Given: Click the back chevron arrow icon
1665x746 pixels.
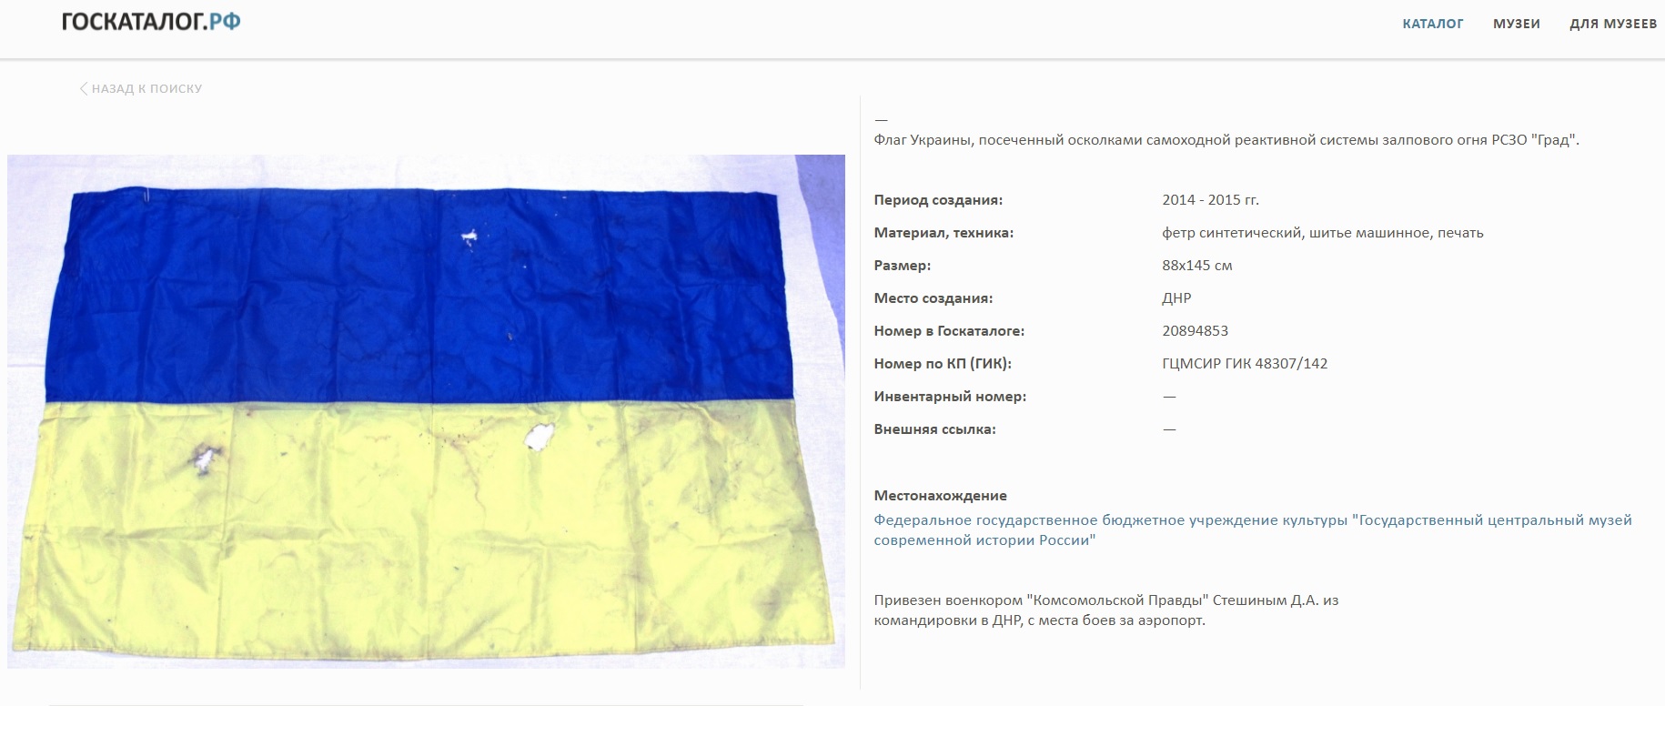Looking at the screenshot, I should (x=83, y=88).
